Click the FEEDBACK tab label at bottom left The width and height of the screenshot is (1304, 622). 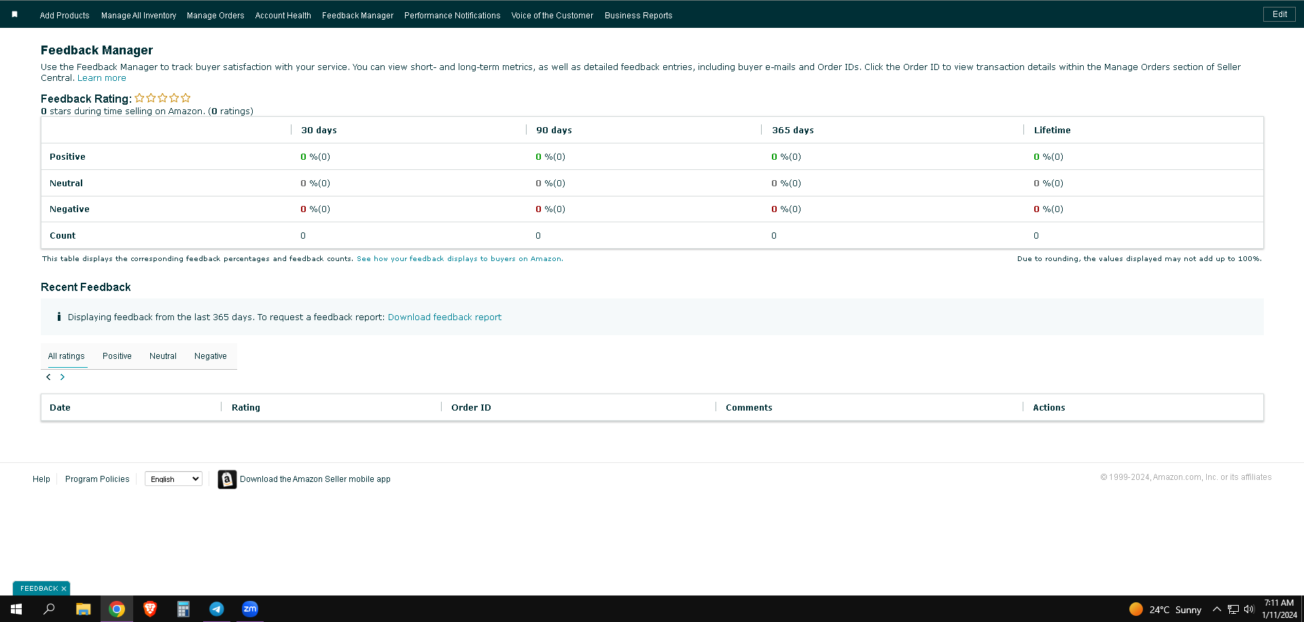(39, 589)
